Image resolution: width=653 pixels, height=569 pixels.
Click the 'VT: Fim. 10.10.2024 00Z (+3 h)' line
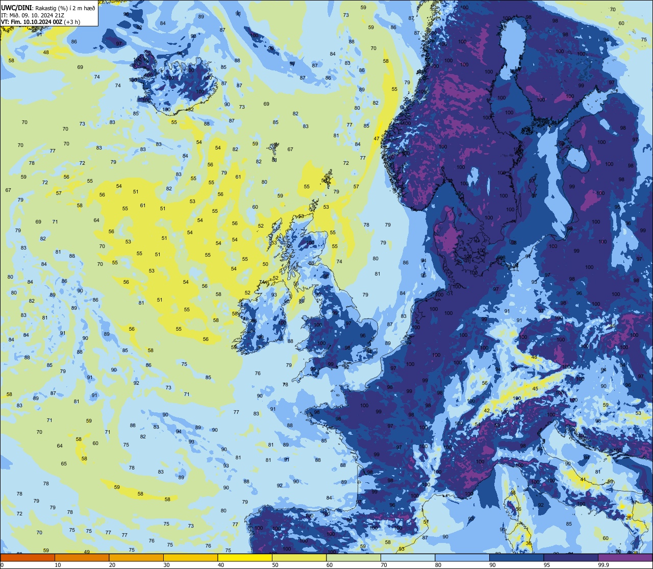(x=40, y=22)
